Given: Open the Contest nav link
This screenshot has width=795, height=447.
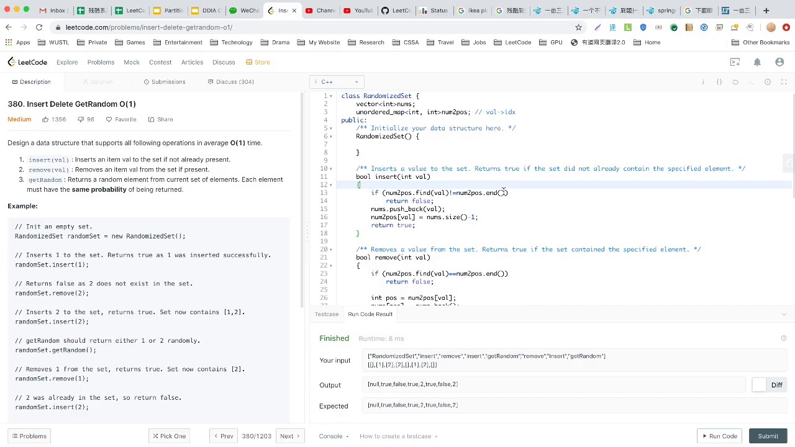Looking at the screenshot, I should click(160, 62).
